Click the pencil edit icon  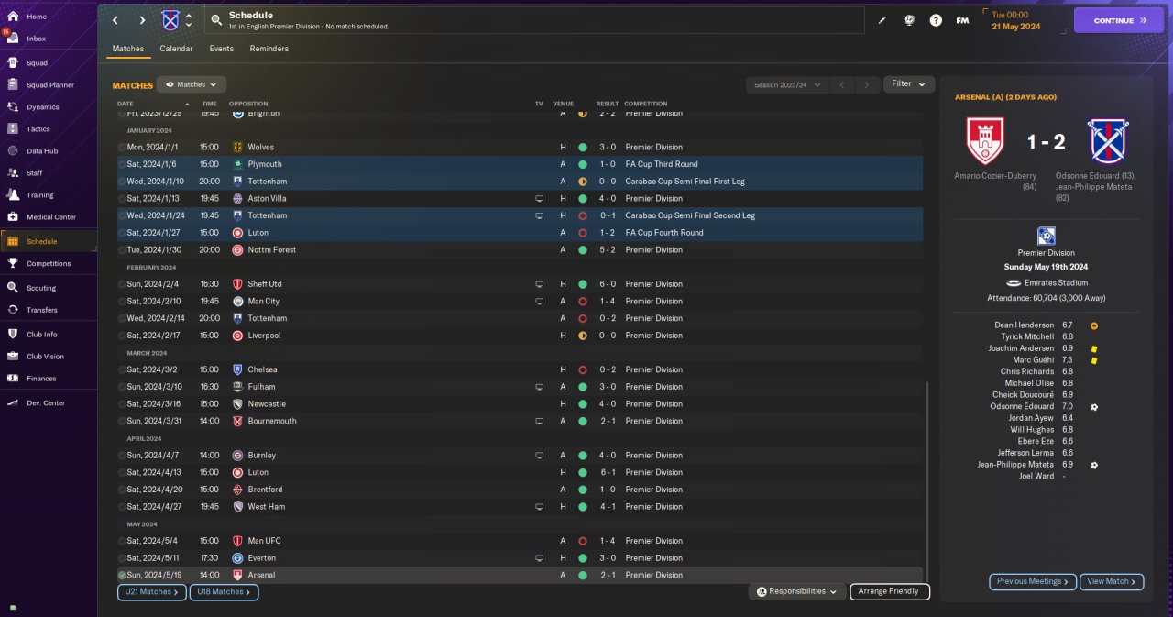(x=882, y=20)
